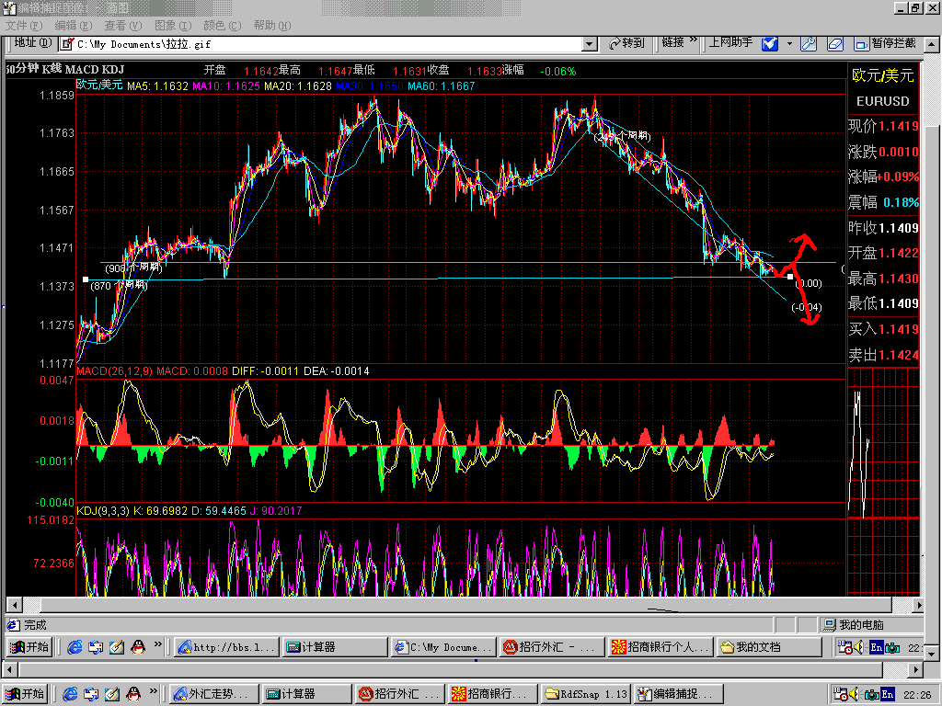Click the eraser clean icon in toolbar
Viewport: 942px width, 706px height.
(835, 43)
